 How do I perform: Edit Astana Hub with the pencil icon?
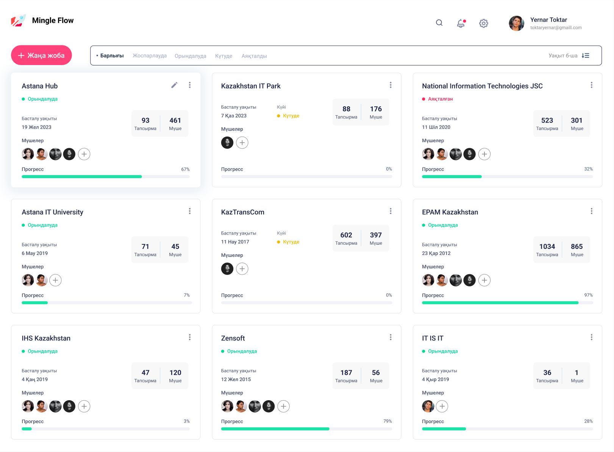[174, 85]
